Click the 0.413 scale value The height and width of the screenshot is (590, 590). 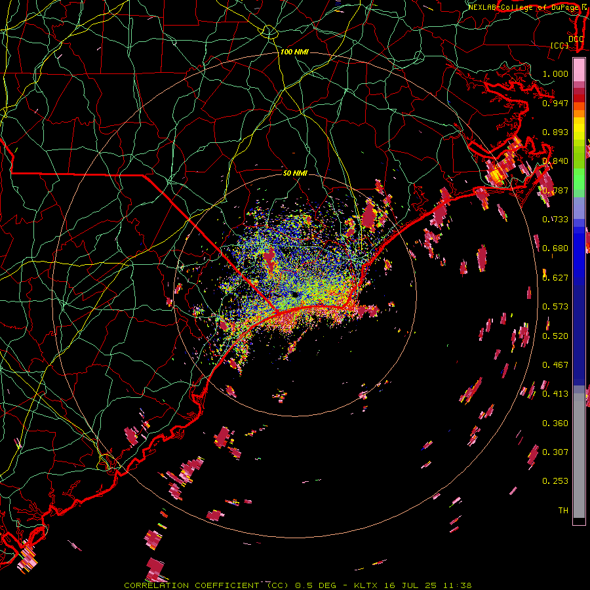click(555, 394)
